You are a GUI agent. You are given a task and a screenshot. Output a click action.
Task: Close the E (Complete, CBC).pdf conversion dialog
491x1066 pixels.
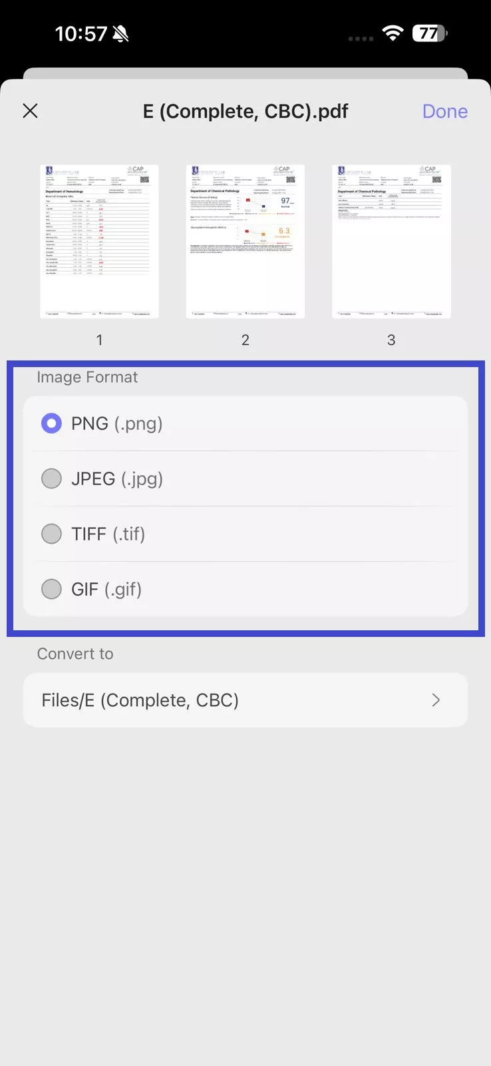30,111
